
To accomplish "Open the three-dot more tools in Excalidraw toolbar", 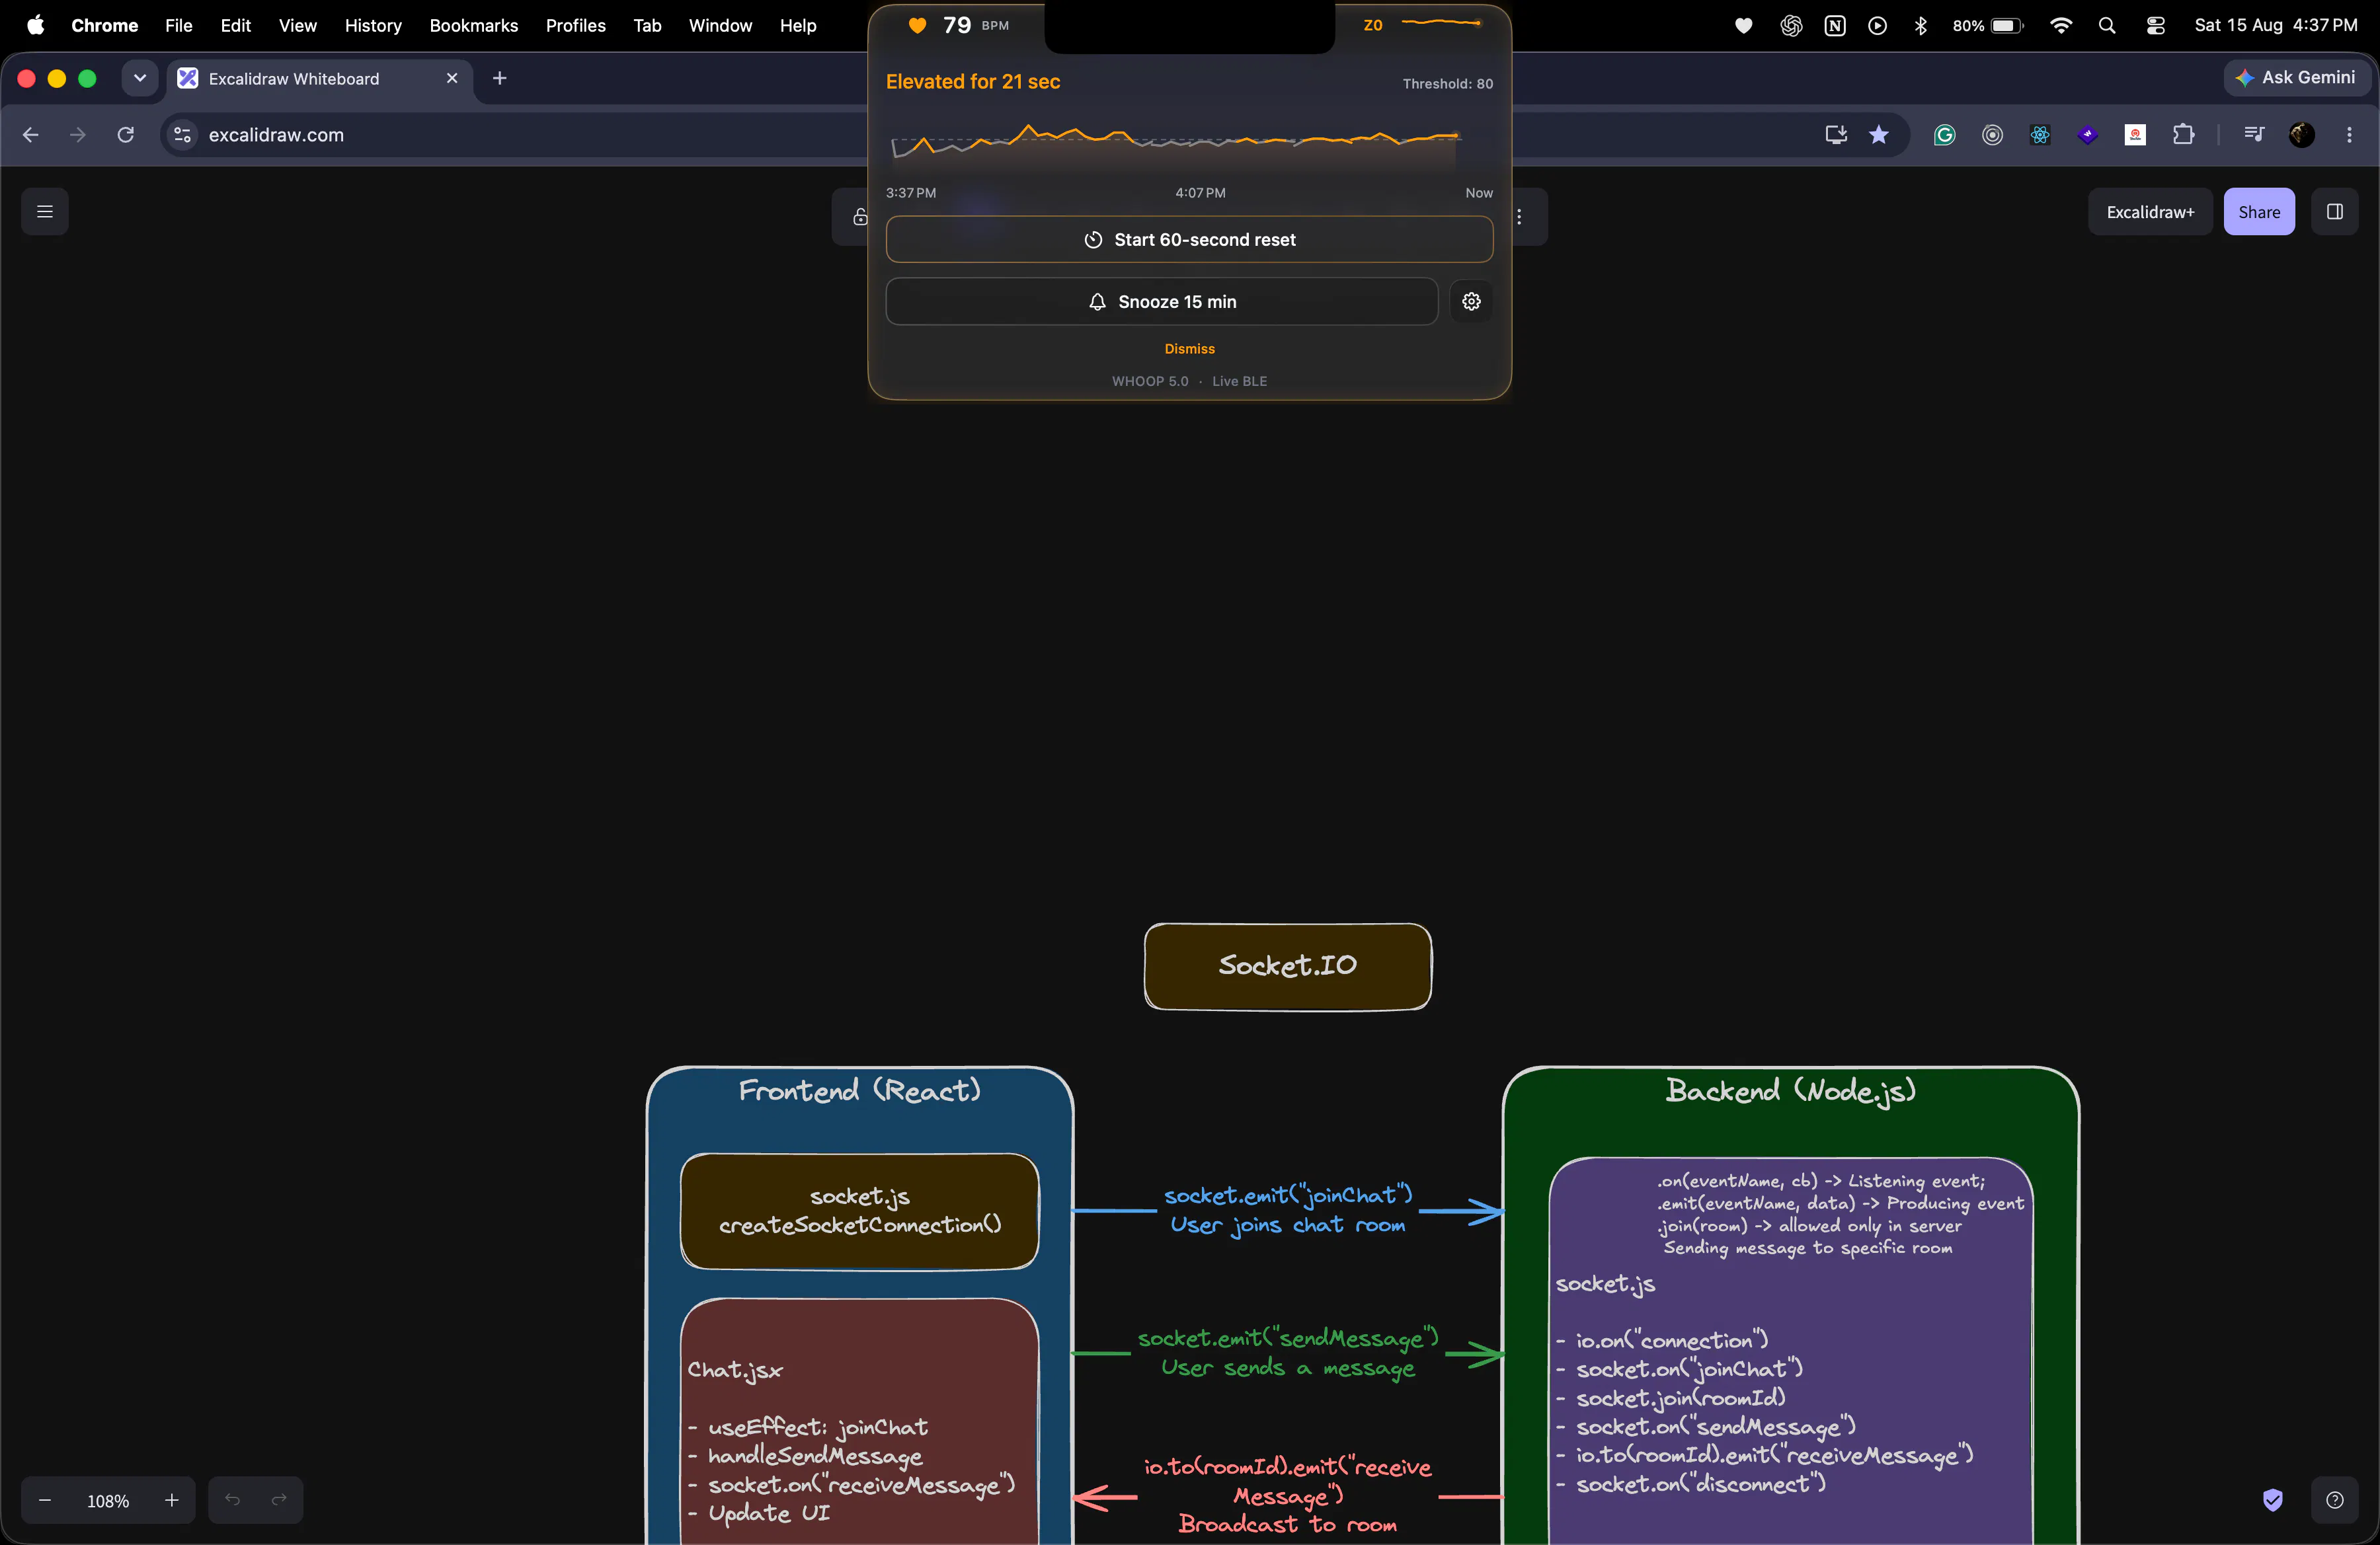I will tap(1519, 217).
